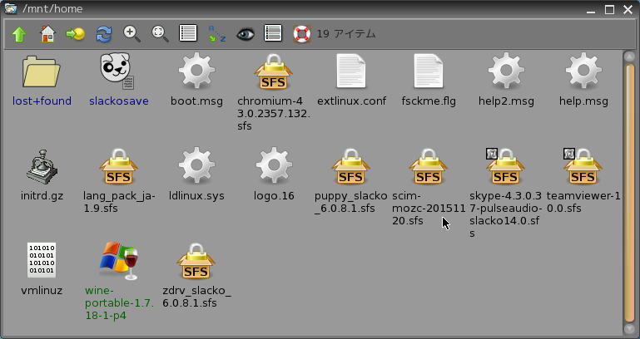Jump to the home directory

point(47,34)
